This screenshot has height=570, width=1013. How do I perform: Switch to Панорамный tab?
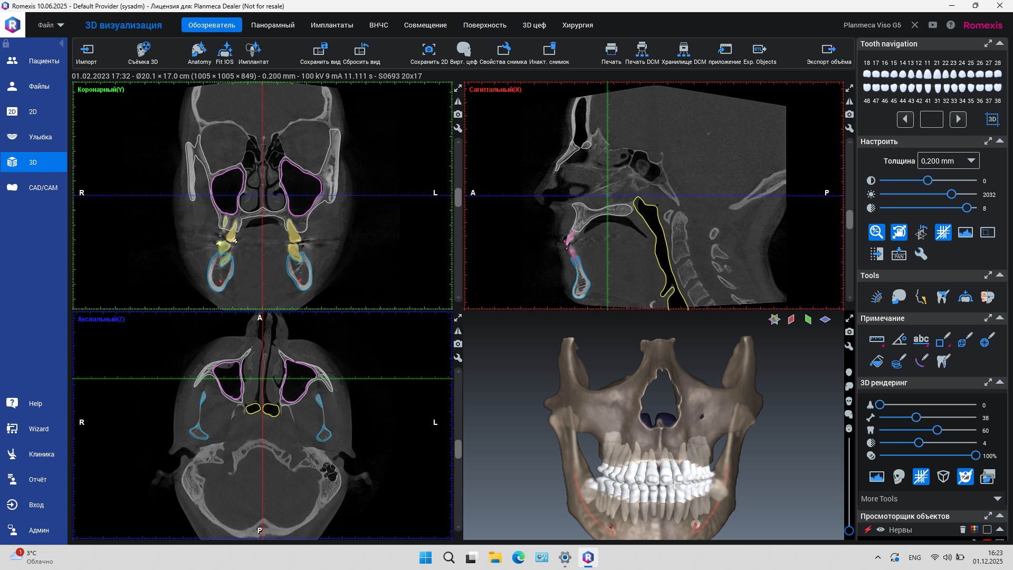[273, 25]
